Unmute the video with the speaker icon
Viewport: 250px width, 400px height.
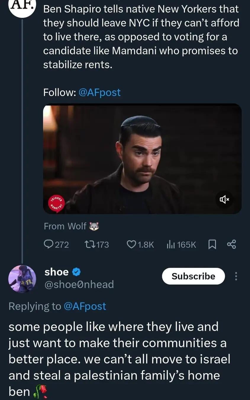[224, 199]
